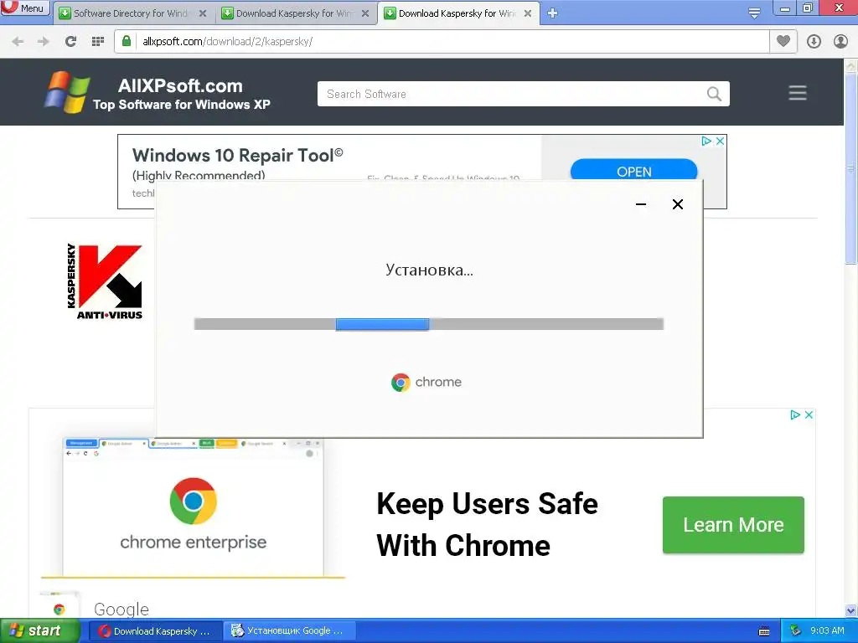The height and width of the screenshot is (643, 858).
Task: Open the downloads icon in toolbar
Action: [814, 42]
